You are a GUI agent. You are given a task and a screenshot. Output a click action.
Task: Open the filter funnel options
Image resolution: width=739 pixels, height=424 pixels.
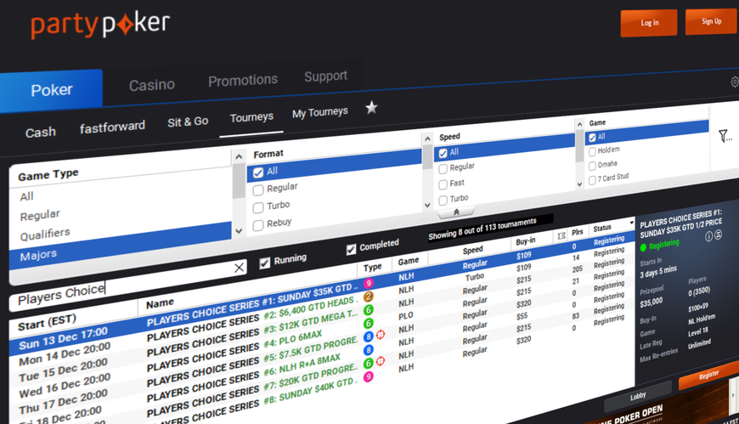725,136
